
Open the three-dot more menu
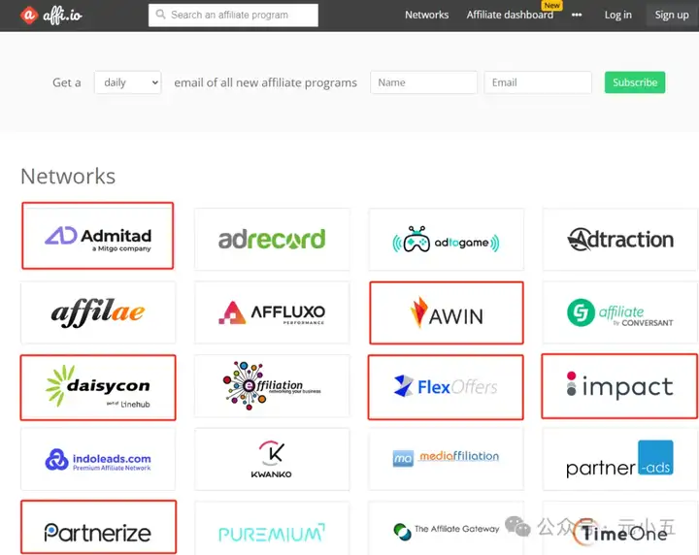pyautogui.click(x=577, y=15)
